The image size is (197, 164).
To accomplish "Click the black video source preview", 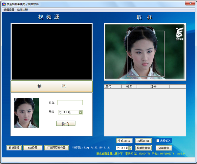I will pyautogui.click(x=52, y=51).
